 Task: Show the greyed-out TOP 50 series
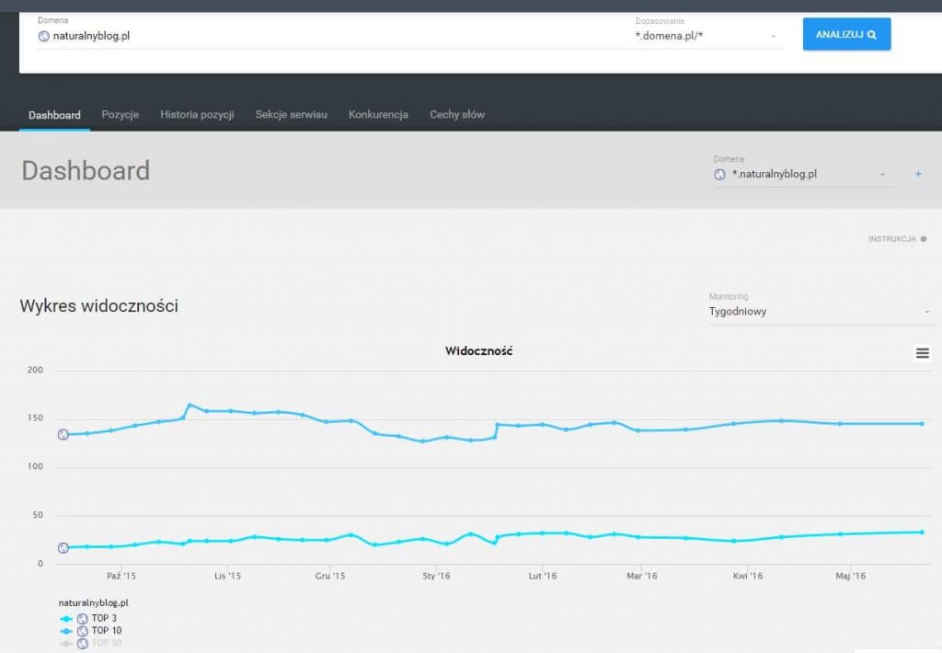coord(107,643)
